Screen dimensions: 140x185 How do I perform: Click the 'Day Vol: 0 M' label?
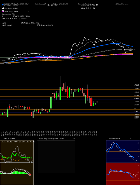88,8
